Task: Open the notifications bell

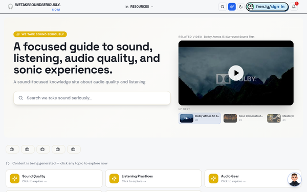Action: (x=294, y=7)
